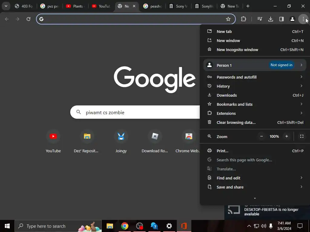The image size is (310, 232).
Task: Expand Find and edit submenu arrow
Action: (x=301, y=178)
